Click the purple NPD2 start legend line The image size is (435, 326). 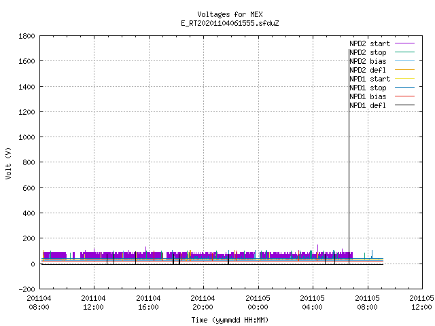[404, 43]
